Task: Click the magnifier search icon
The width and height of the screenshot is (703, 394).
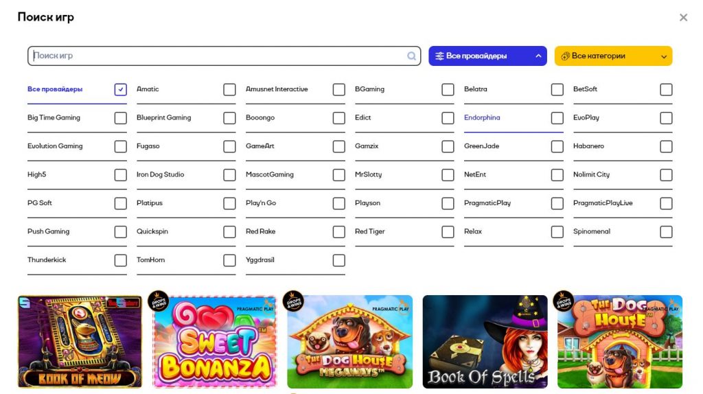Action: 412,56
